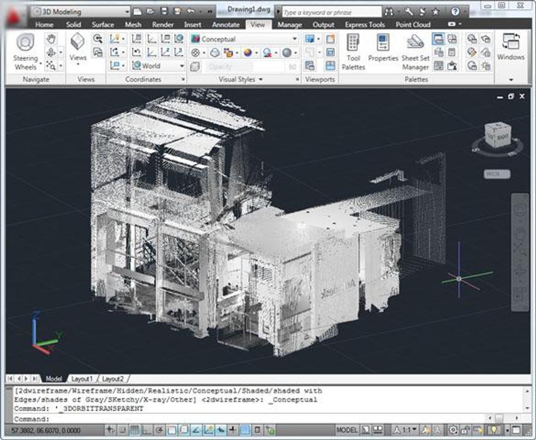Select the Layout2 tab
This screenshot has width=536, height=440.
[x=113, y=379]
